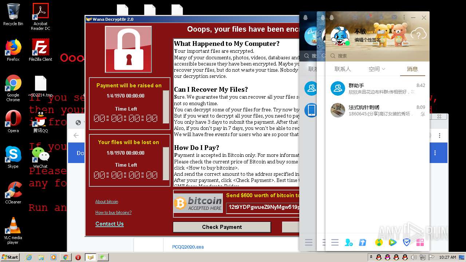Open the Opera icon in the taskbar
Image resolution: width=466 pixels, height=262 pixels.
pos(78,257)
